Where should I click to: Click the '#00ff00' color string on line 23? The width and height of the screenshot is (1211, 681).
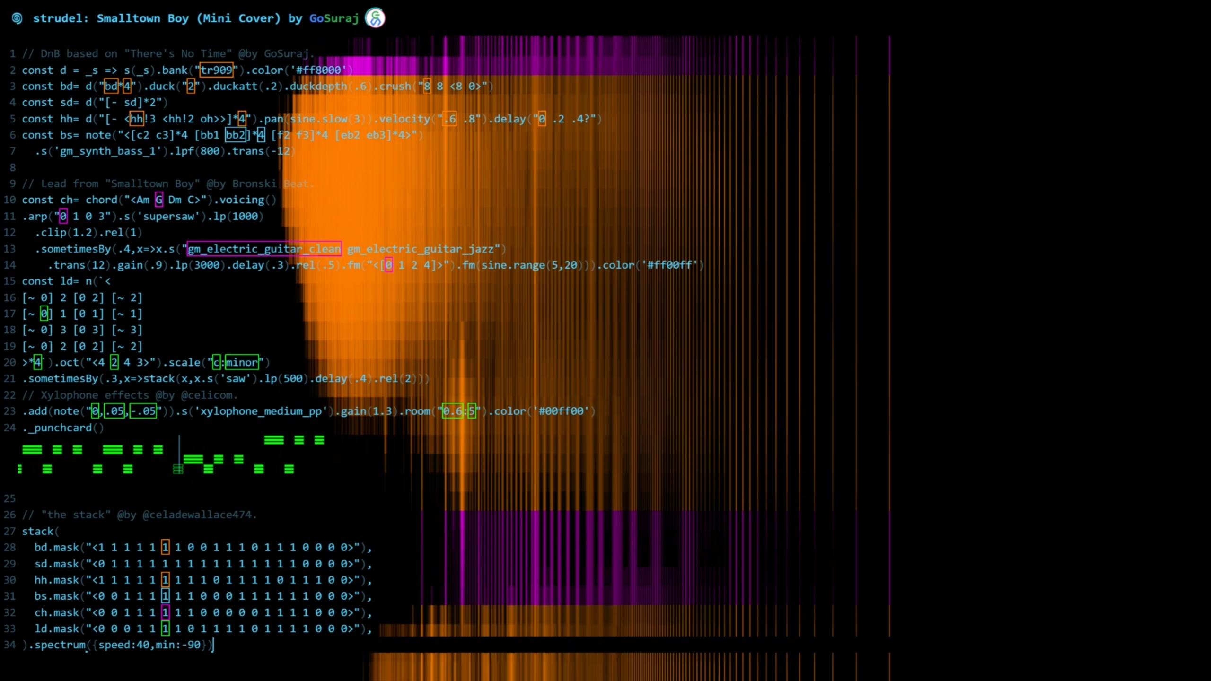561,411
